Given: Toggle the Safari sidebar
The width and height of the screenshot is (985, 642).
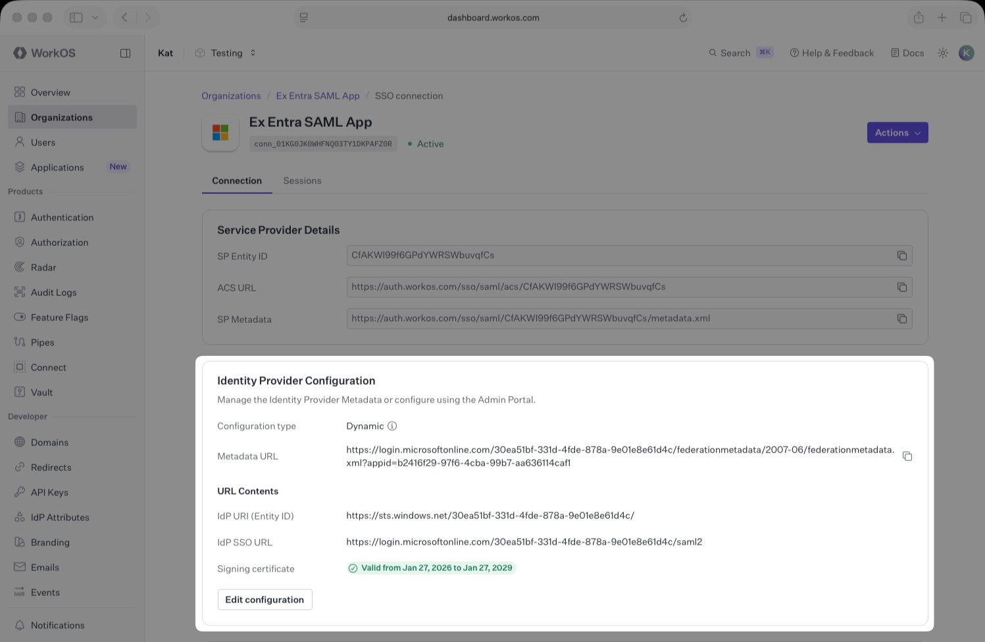Looking at the screenshot, I should pos(76,18).
